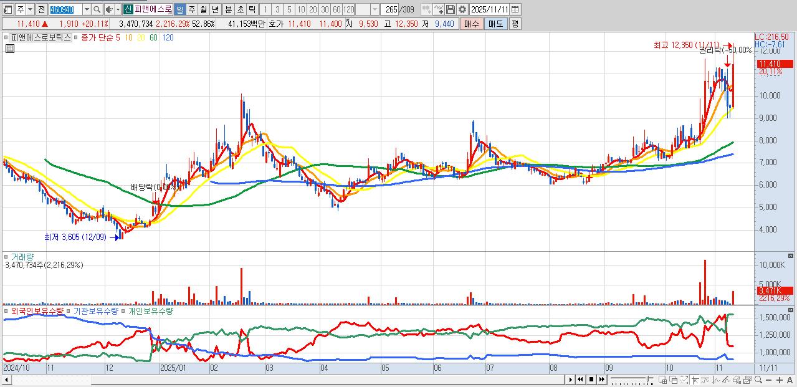The height and width of the screenshot is (387, 797).
Task: Click the 매수 buy button
Action: (471, 24)
